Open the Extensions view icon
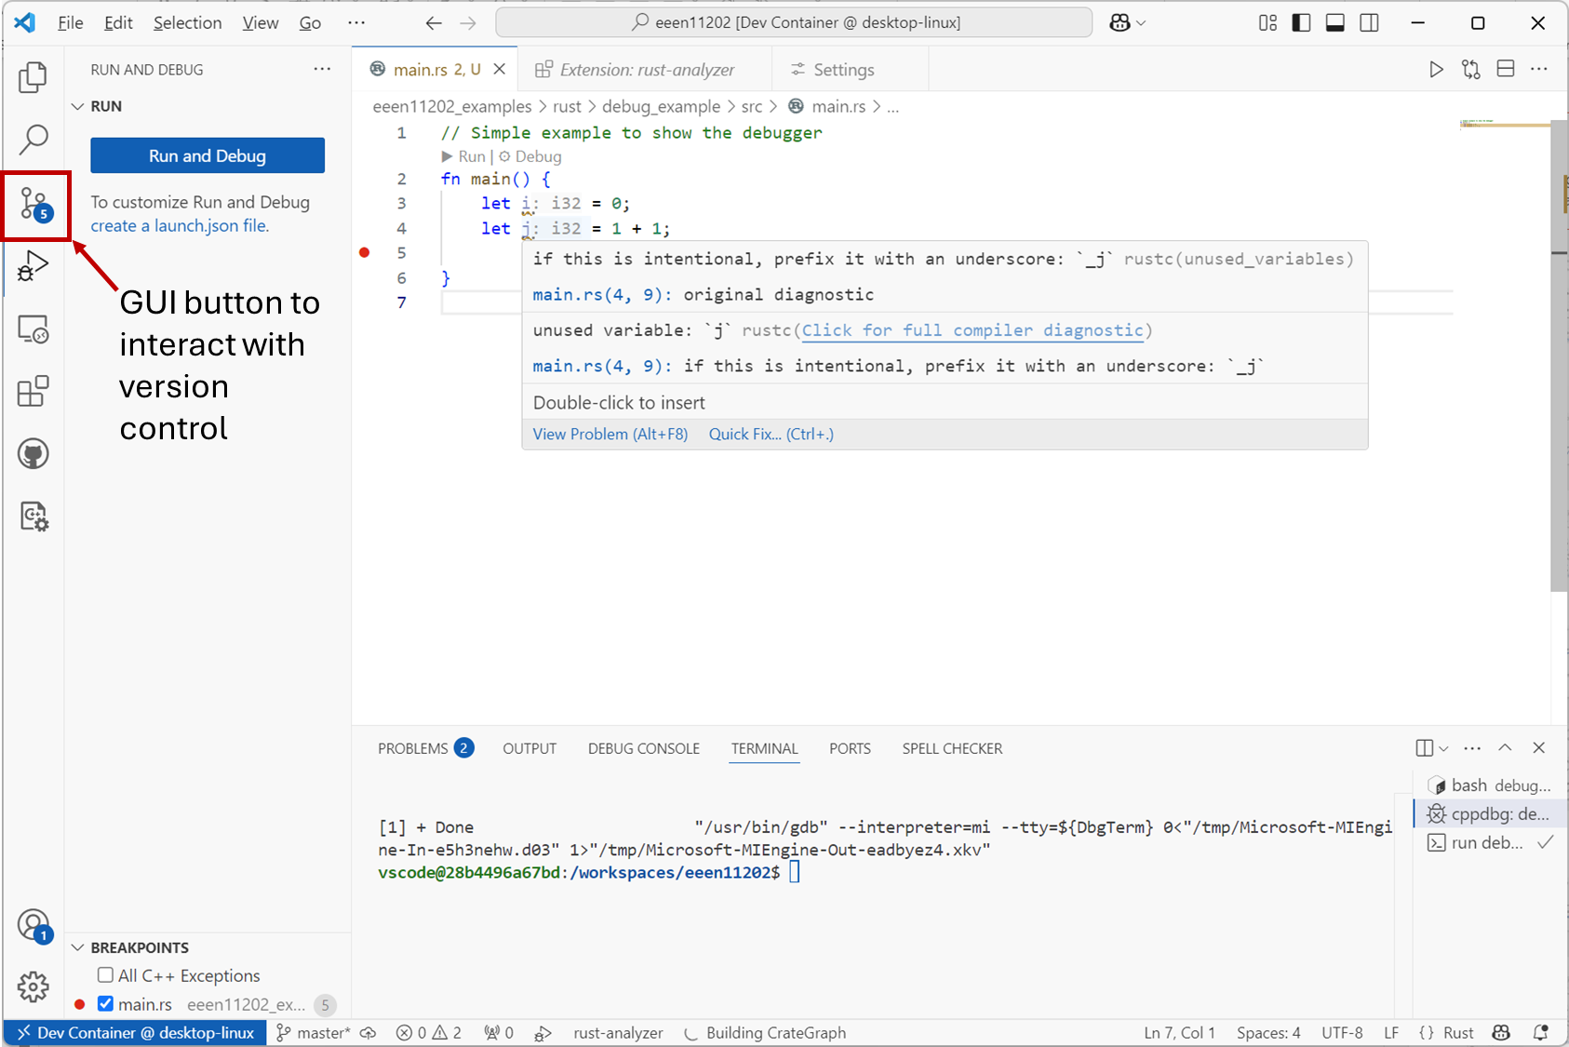 click(34, 392)
